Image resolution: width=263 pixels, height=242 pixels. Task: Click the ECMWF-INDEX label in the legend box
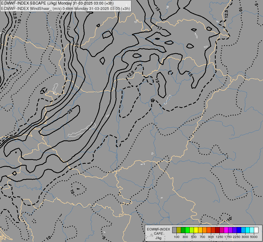[x=158, y=229]
